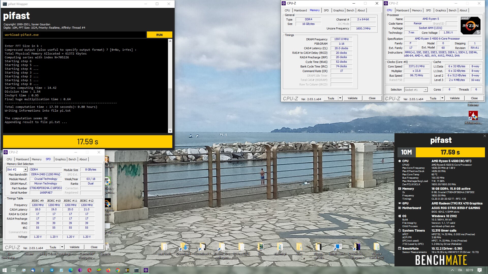The image size is (488, 274).
Task: Open Graphics tab in CPU-Z CPU window
Action: [440, 10]
